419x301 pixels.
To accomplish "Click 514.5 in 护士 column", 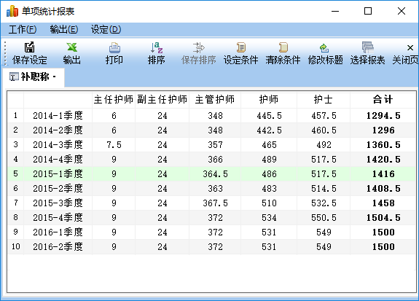I will pyautogui.click(x=324, y=189).
